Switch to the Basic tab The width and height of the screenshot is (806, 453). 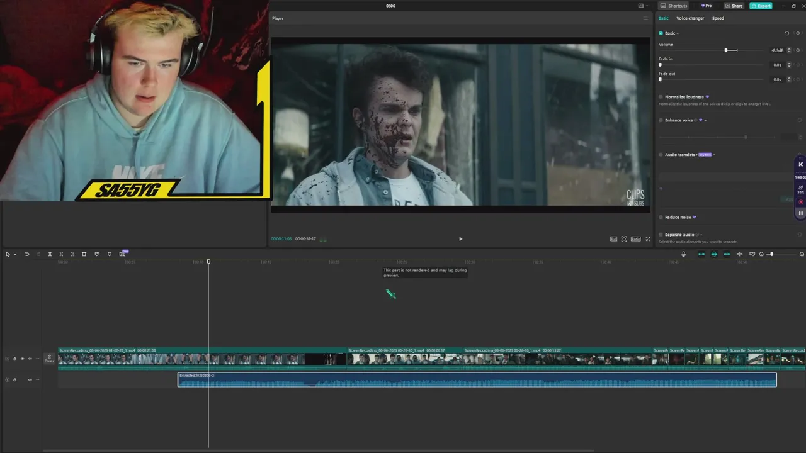(664, 18)
